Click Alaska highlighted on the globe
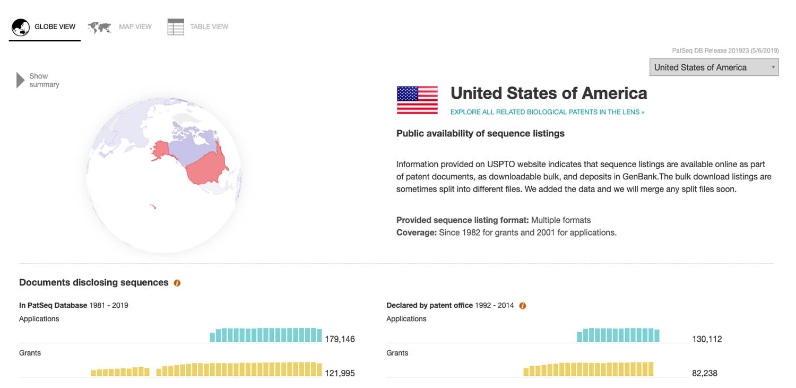Viewport: 796px width, 388px height. point(161,150)
